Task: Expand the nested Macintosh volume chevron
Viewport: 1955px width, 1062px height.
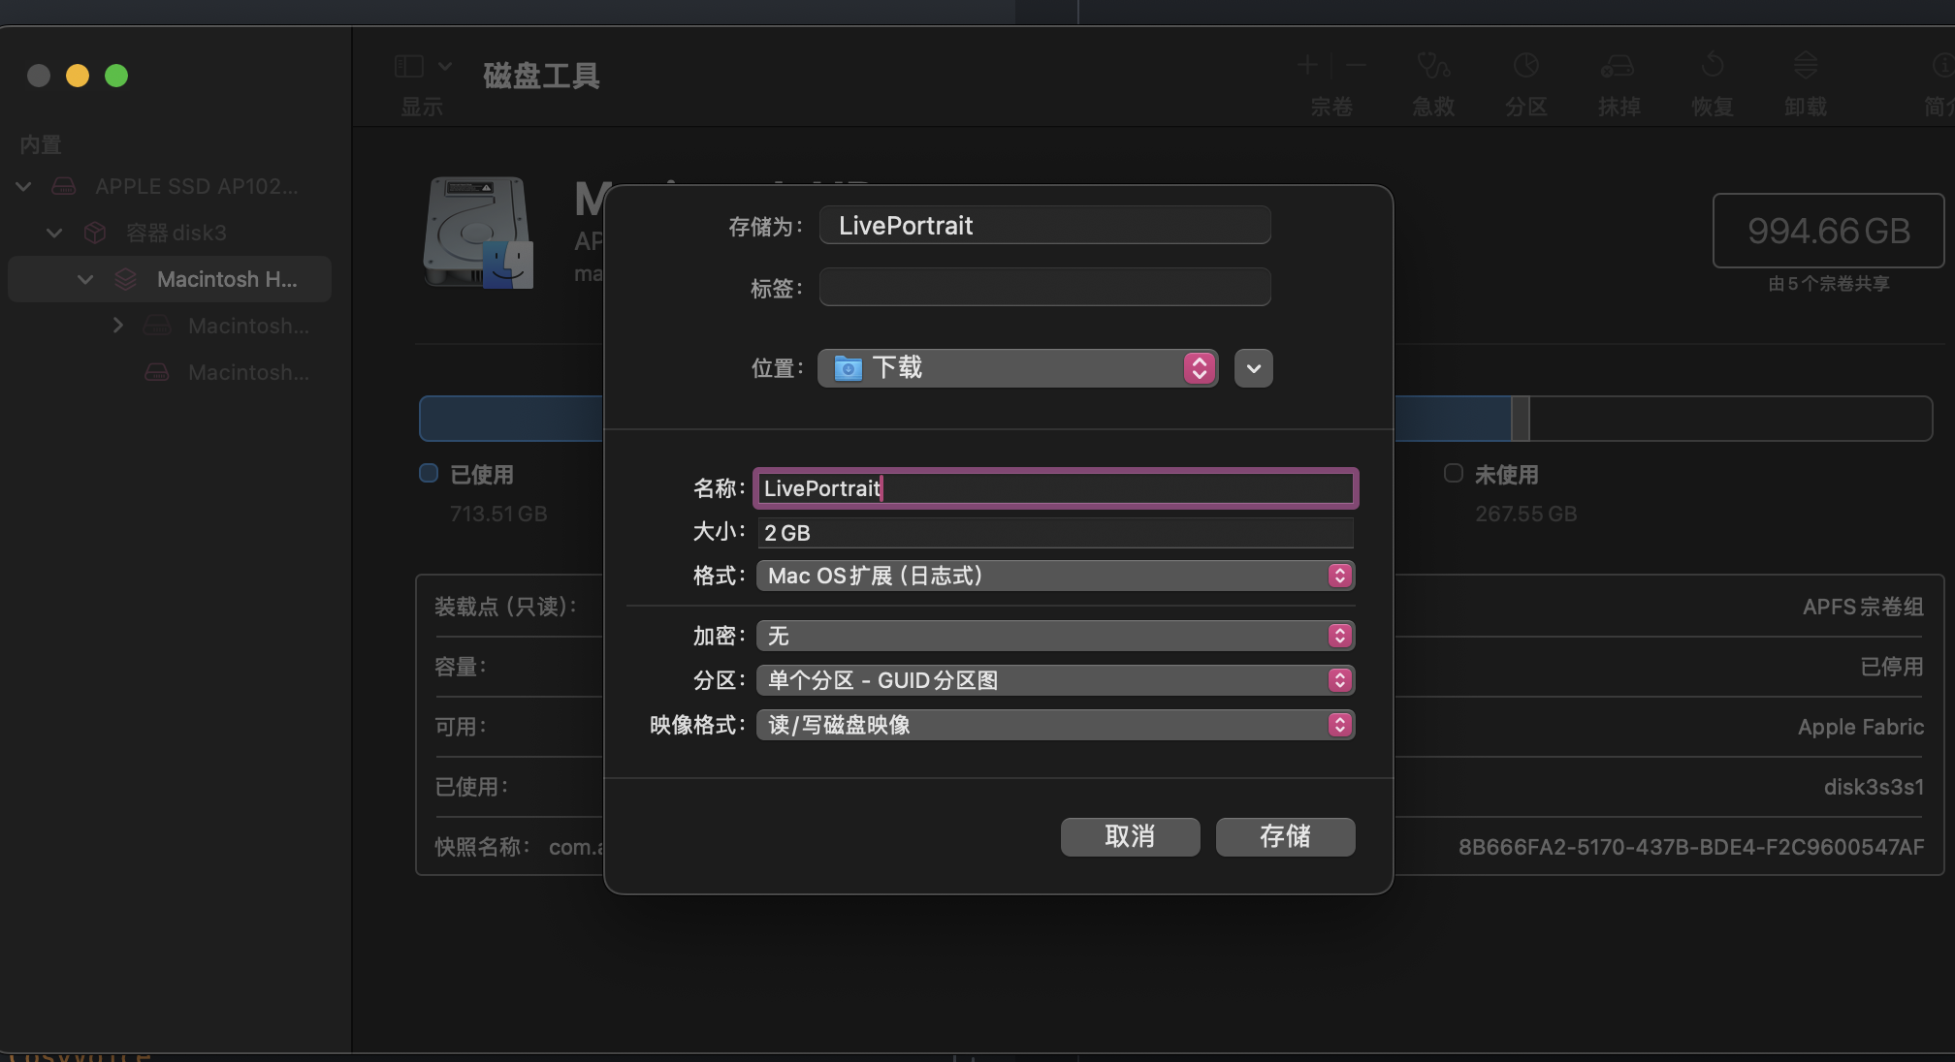Action: coord(118,326)
